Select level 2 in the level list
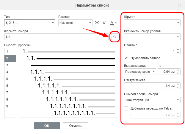Screen dimensions: 185x134 click(10, 58)
